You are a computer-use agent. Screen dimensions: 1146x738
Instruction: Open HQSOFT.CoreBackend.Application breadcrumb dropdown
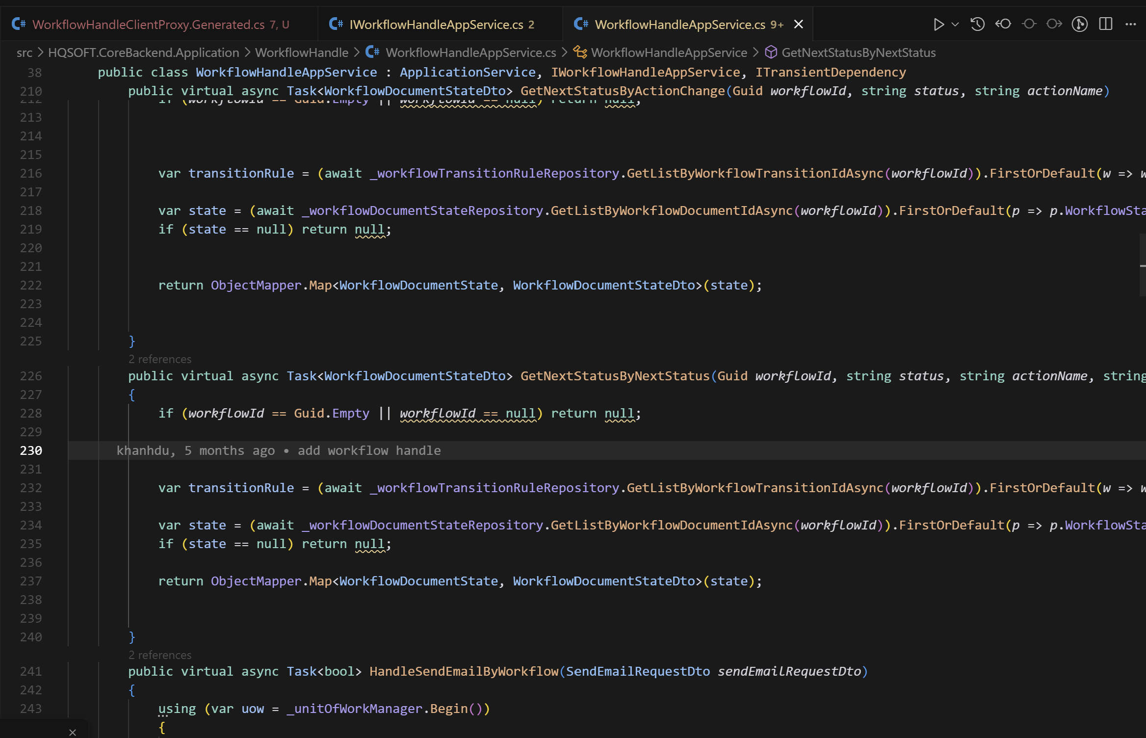coord(143,53)
